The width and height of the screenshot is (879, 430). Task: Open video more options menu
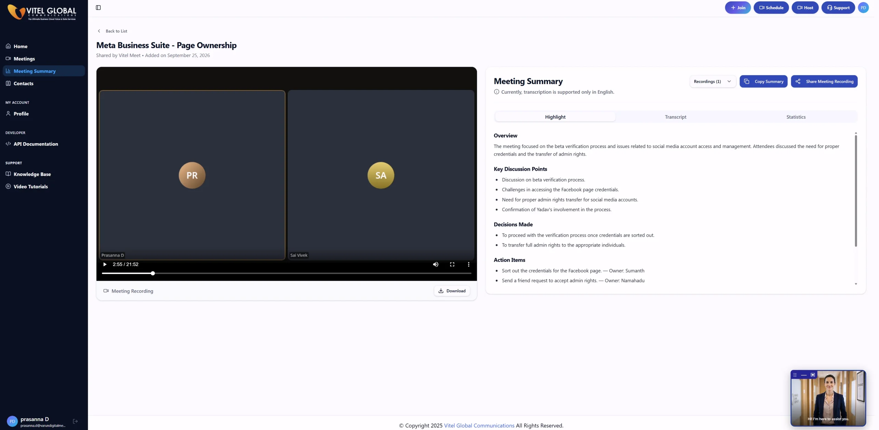[x=468, y=264]
